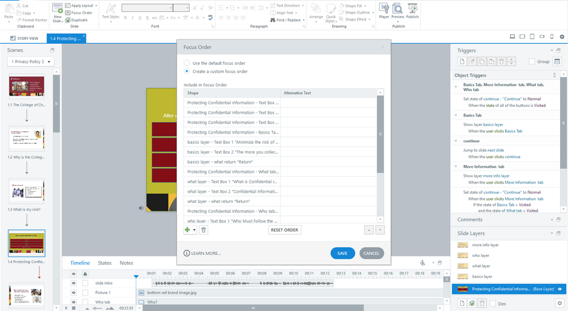Open the Preview tool in the ribbon

pyautogui.click(x=398, y=10)
